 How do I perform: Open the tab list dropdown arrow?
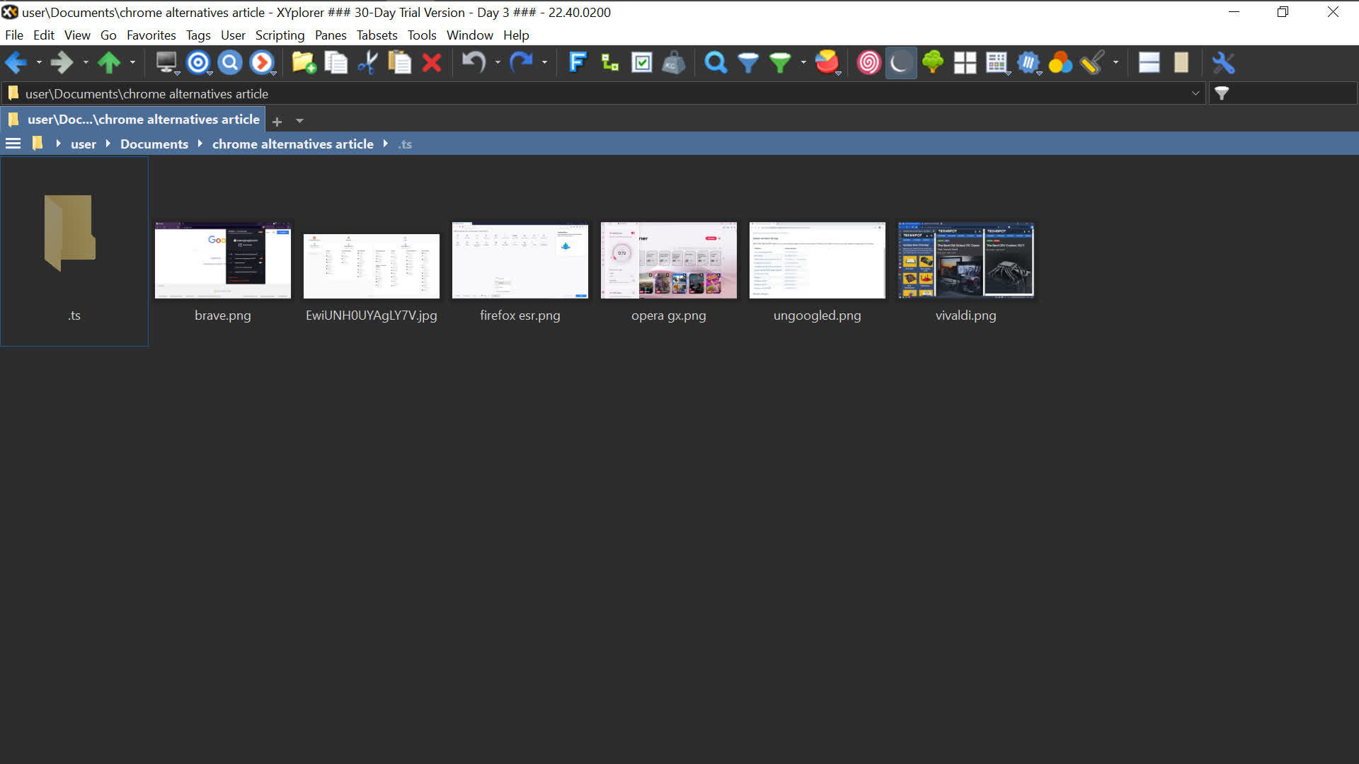(x=299, y=121)
